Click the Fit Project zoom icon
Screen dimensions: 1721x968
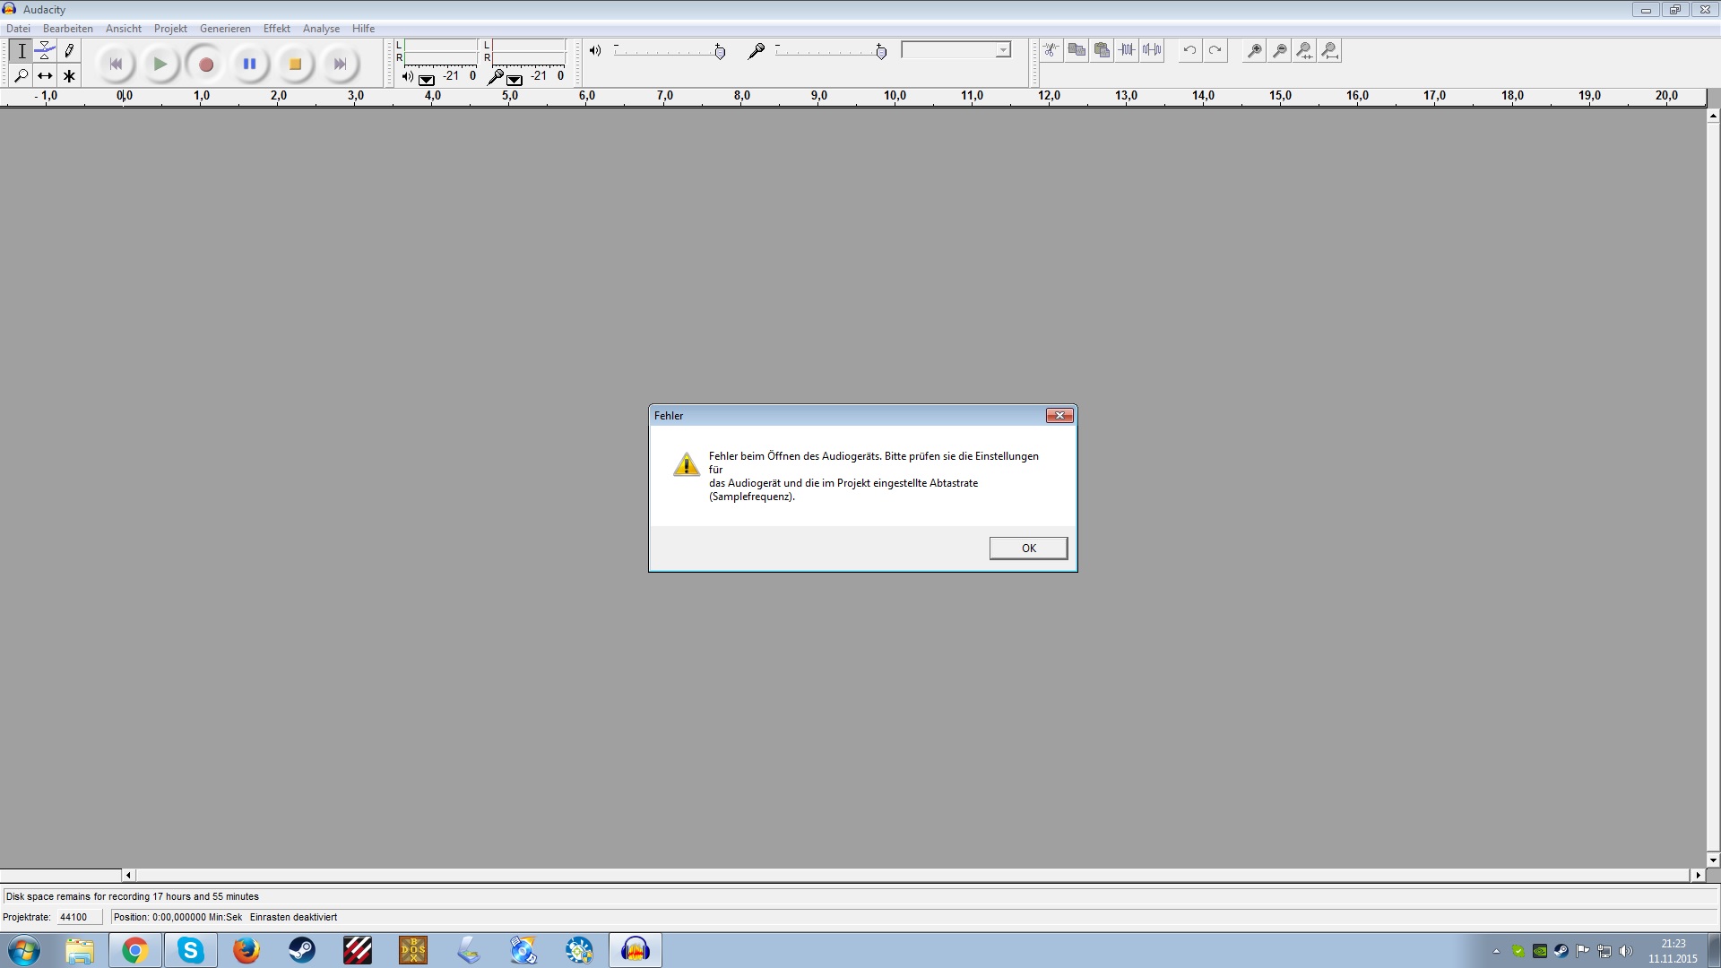(1330, 50)
